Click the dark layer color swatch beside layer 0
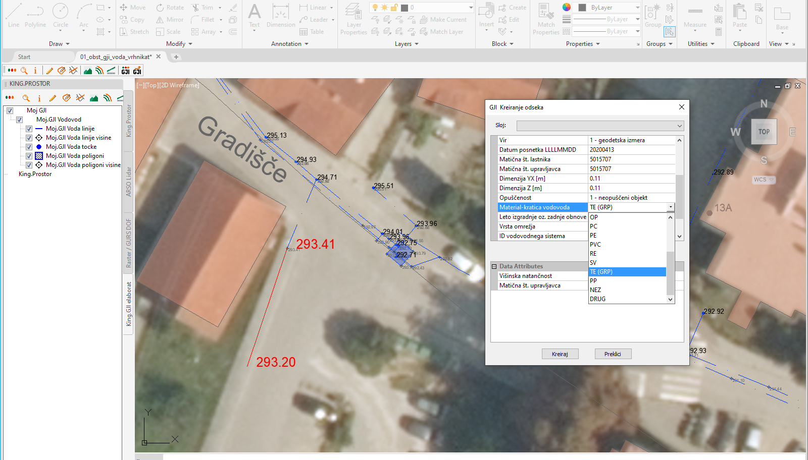 (x=405, y=8)
